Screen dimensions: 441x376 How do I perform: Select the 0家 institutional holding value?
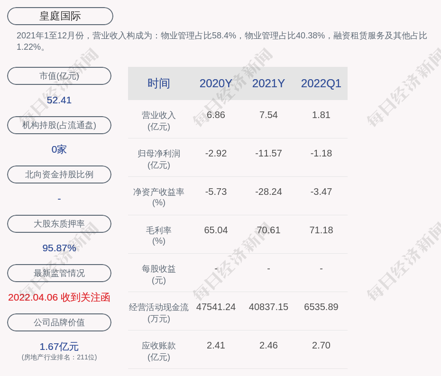[x=59, y=149]
